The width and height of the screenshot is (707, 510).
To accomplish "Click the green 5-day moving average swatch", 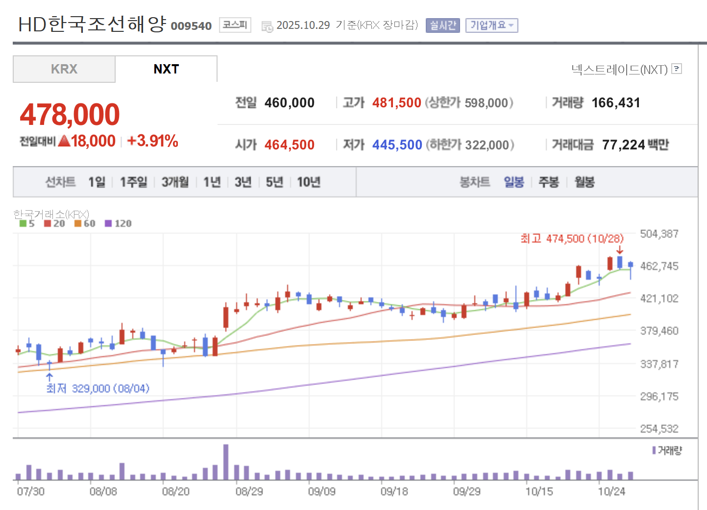I will [23, 223].
